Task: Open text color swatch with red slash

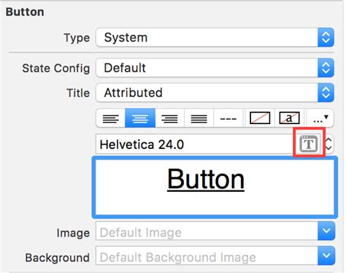Action: tap(260, 118)
